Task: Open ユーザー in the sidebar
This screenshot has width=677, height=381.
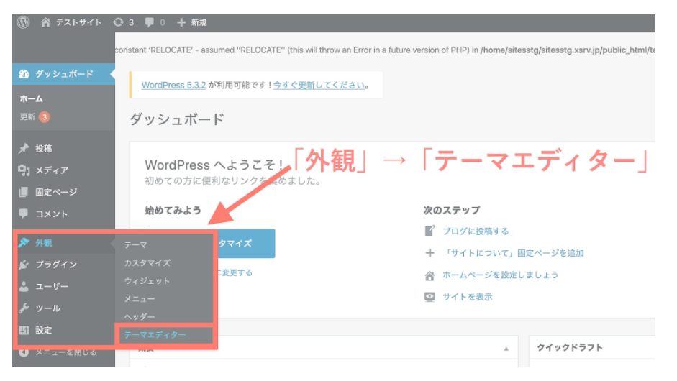Action: tap(52, 286)
